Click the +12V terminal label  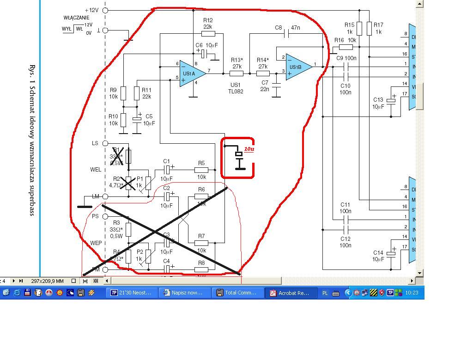(91, 10)
